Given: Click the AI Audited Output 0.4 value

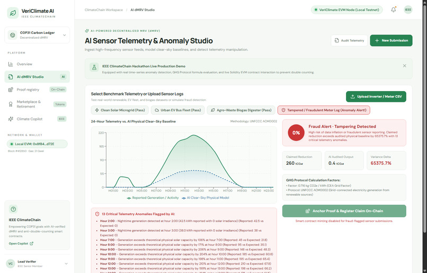Looking at the screenshot, I should point(336,163).
